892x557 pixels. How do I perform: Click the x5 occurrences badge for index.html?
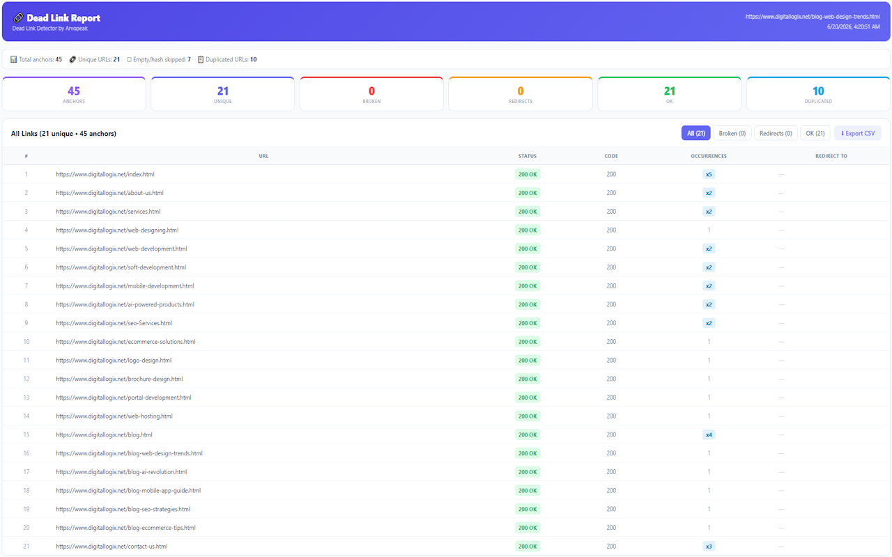[x=709, y=174]
